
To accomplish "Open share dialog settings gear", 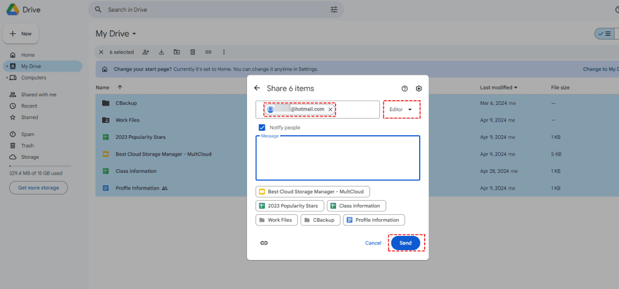I will click(419, 88).
